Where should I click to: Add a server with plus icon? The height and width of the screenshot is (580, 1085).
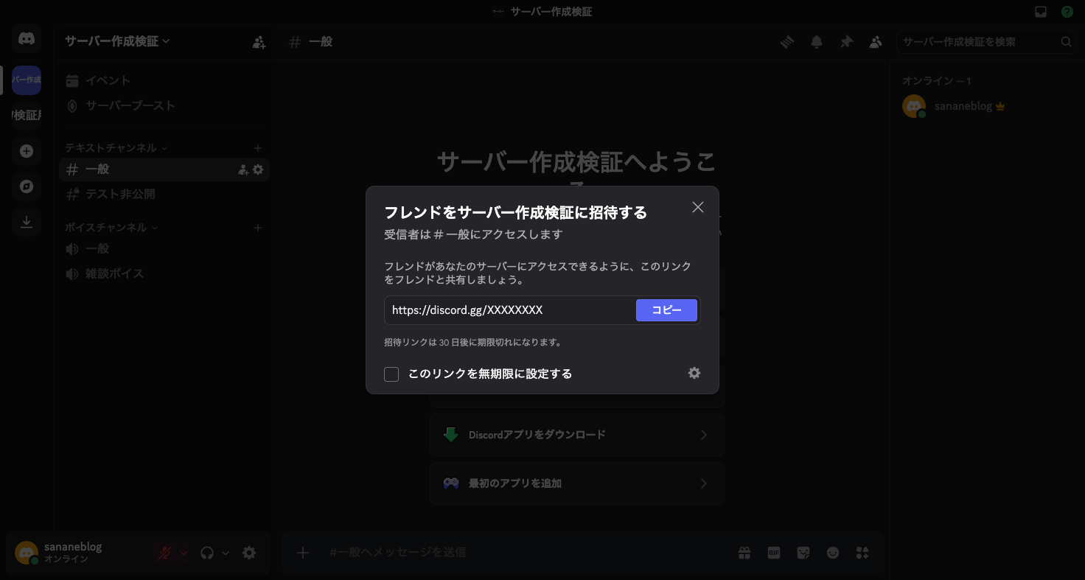[27, 151]
